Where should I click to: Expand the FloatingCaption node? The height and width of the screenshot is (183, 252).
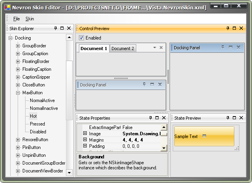pos(18,70)
